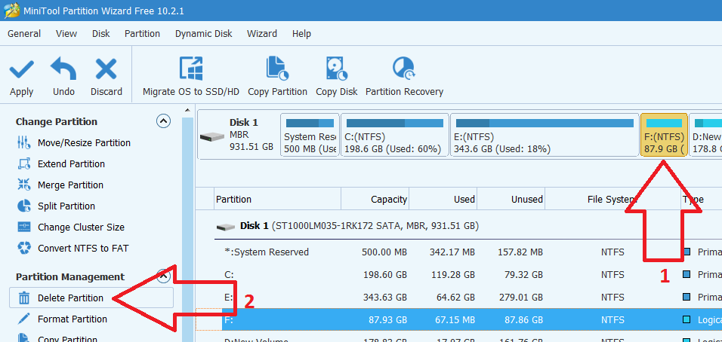This screenshot has height=342, width=722.
Task: Open the Copy Disk wizard
Action: [x=337, y=77]
